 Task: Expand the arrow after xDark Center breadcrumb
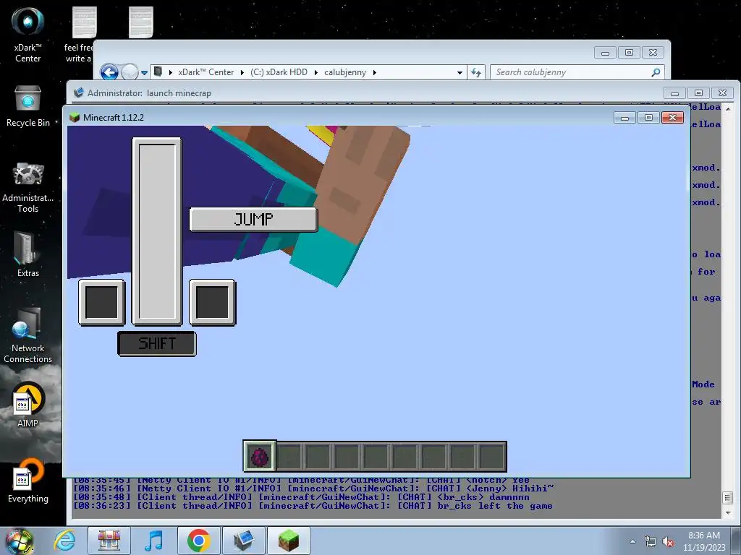[242, 72]
